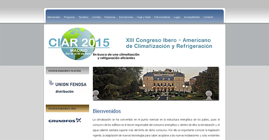Go to Inscripciones

126,17
